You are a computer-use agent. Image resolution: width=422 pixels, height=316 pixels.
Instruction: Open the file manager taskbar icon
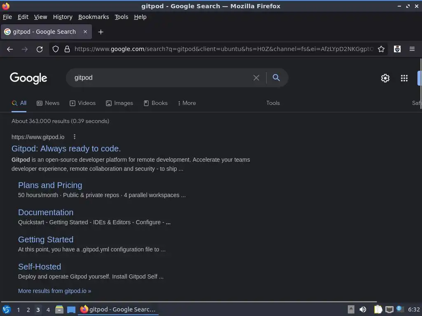point(59,309)
